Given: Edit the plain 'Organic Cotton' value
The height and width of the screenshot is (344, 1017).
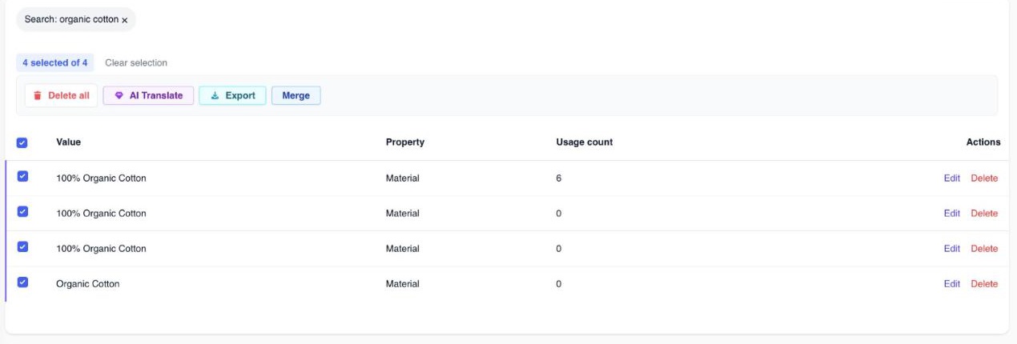Looking at the screenshot, I should 951,284.
